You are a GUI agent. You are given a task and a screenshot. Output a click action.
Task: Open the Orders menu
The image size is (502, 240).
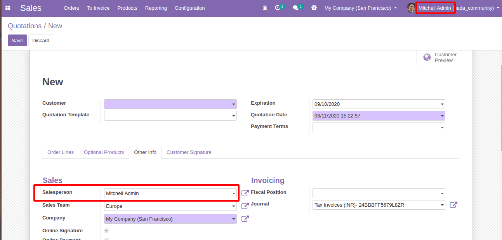point(71,8)
